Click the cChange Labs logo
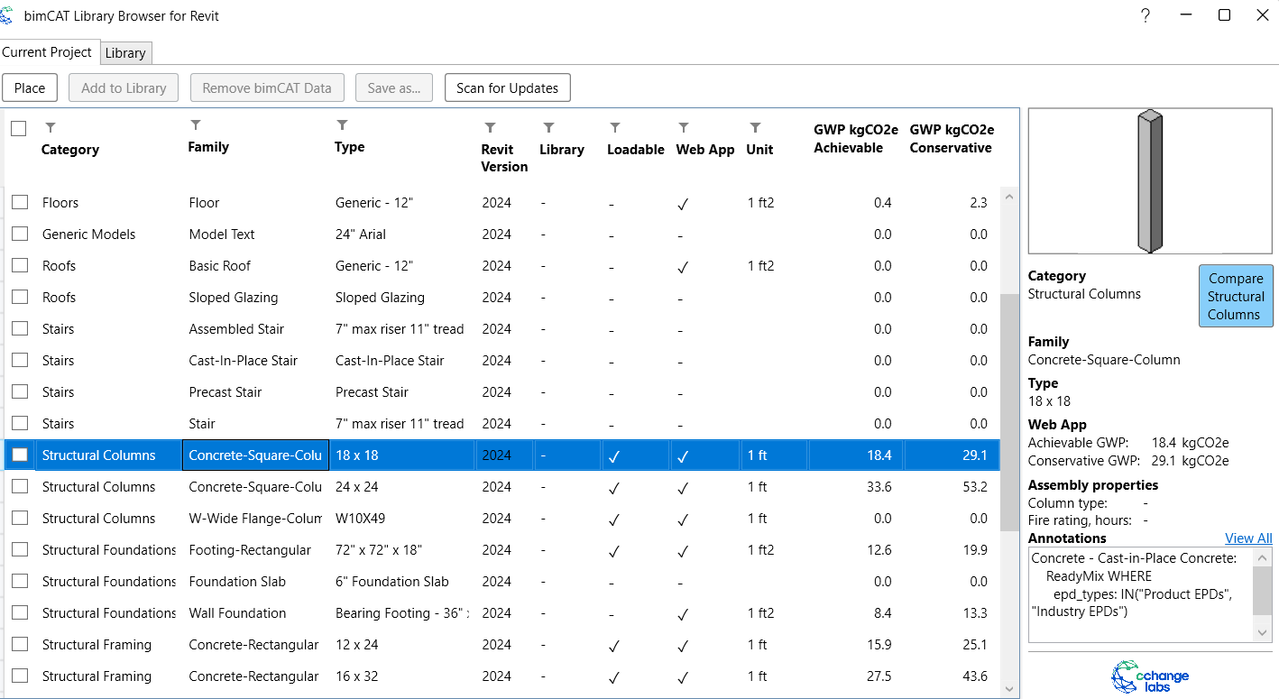 1150,676
